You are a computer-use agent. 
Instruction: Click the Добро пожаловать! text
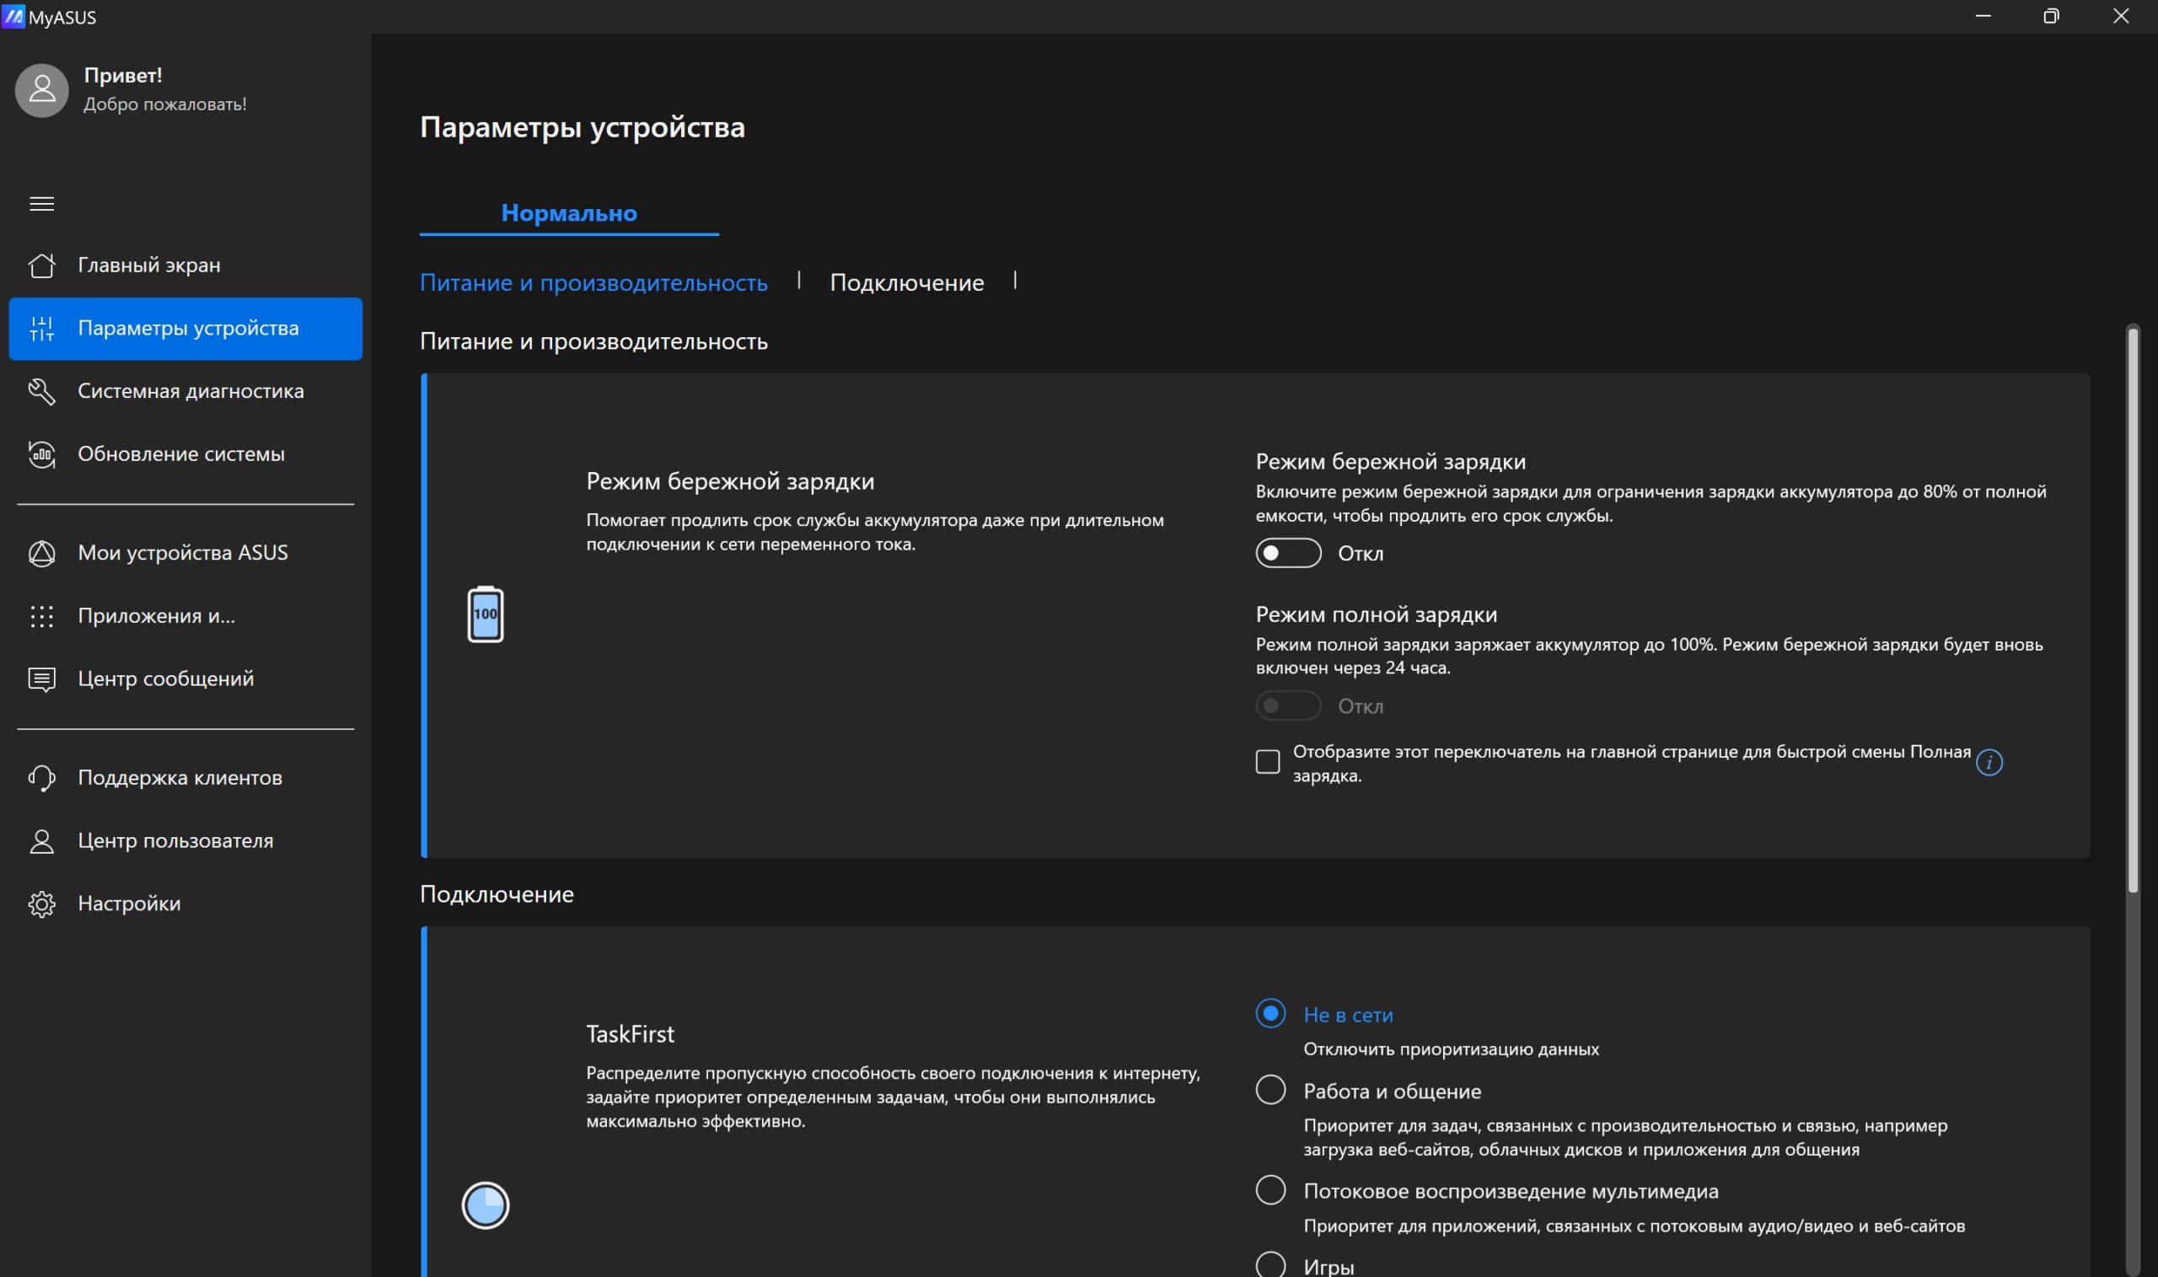pos(165,105)
